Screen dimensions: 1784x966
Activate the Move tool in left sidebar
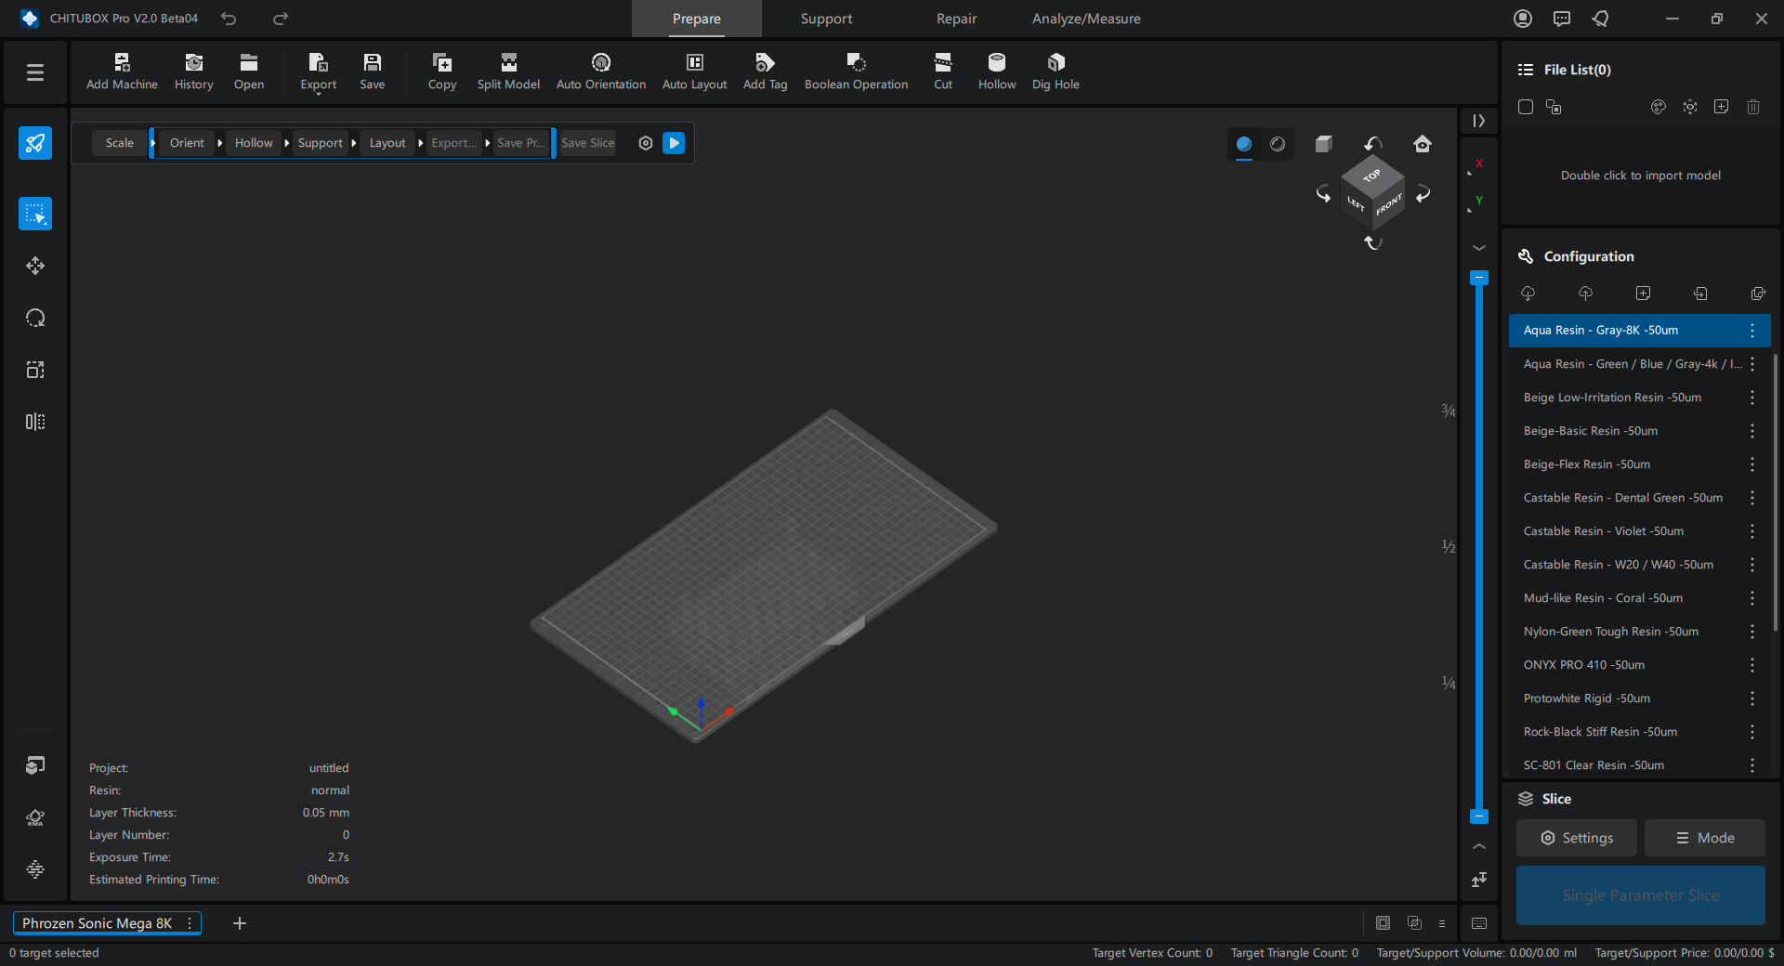coord(35,266)
